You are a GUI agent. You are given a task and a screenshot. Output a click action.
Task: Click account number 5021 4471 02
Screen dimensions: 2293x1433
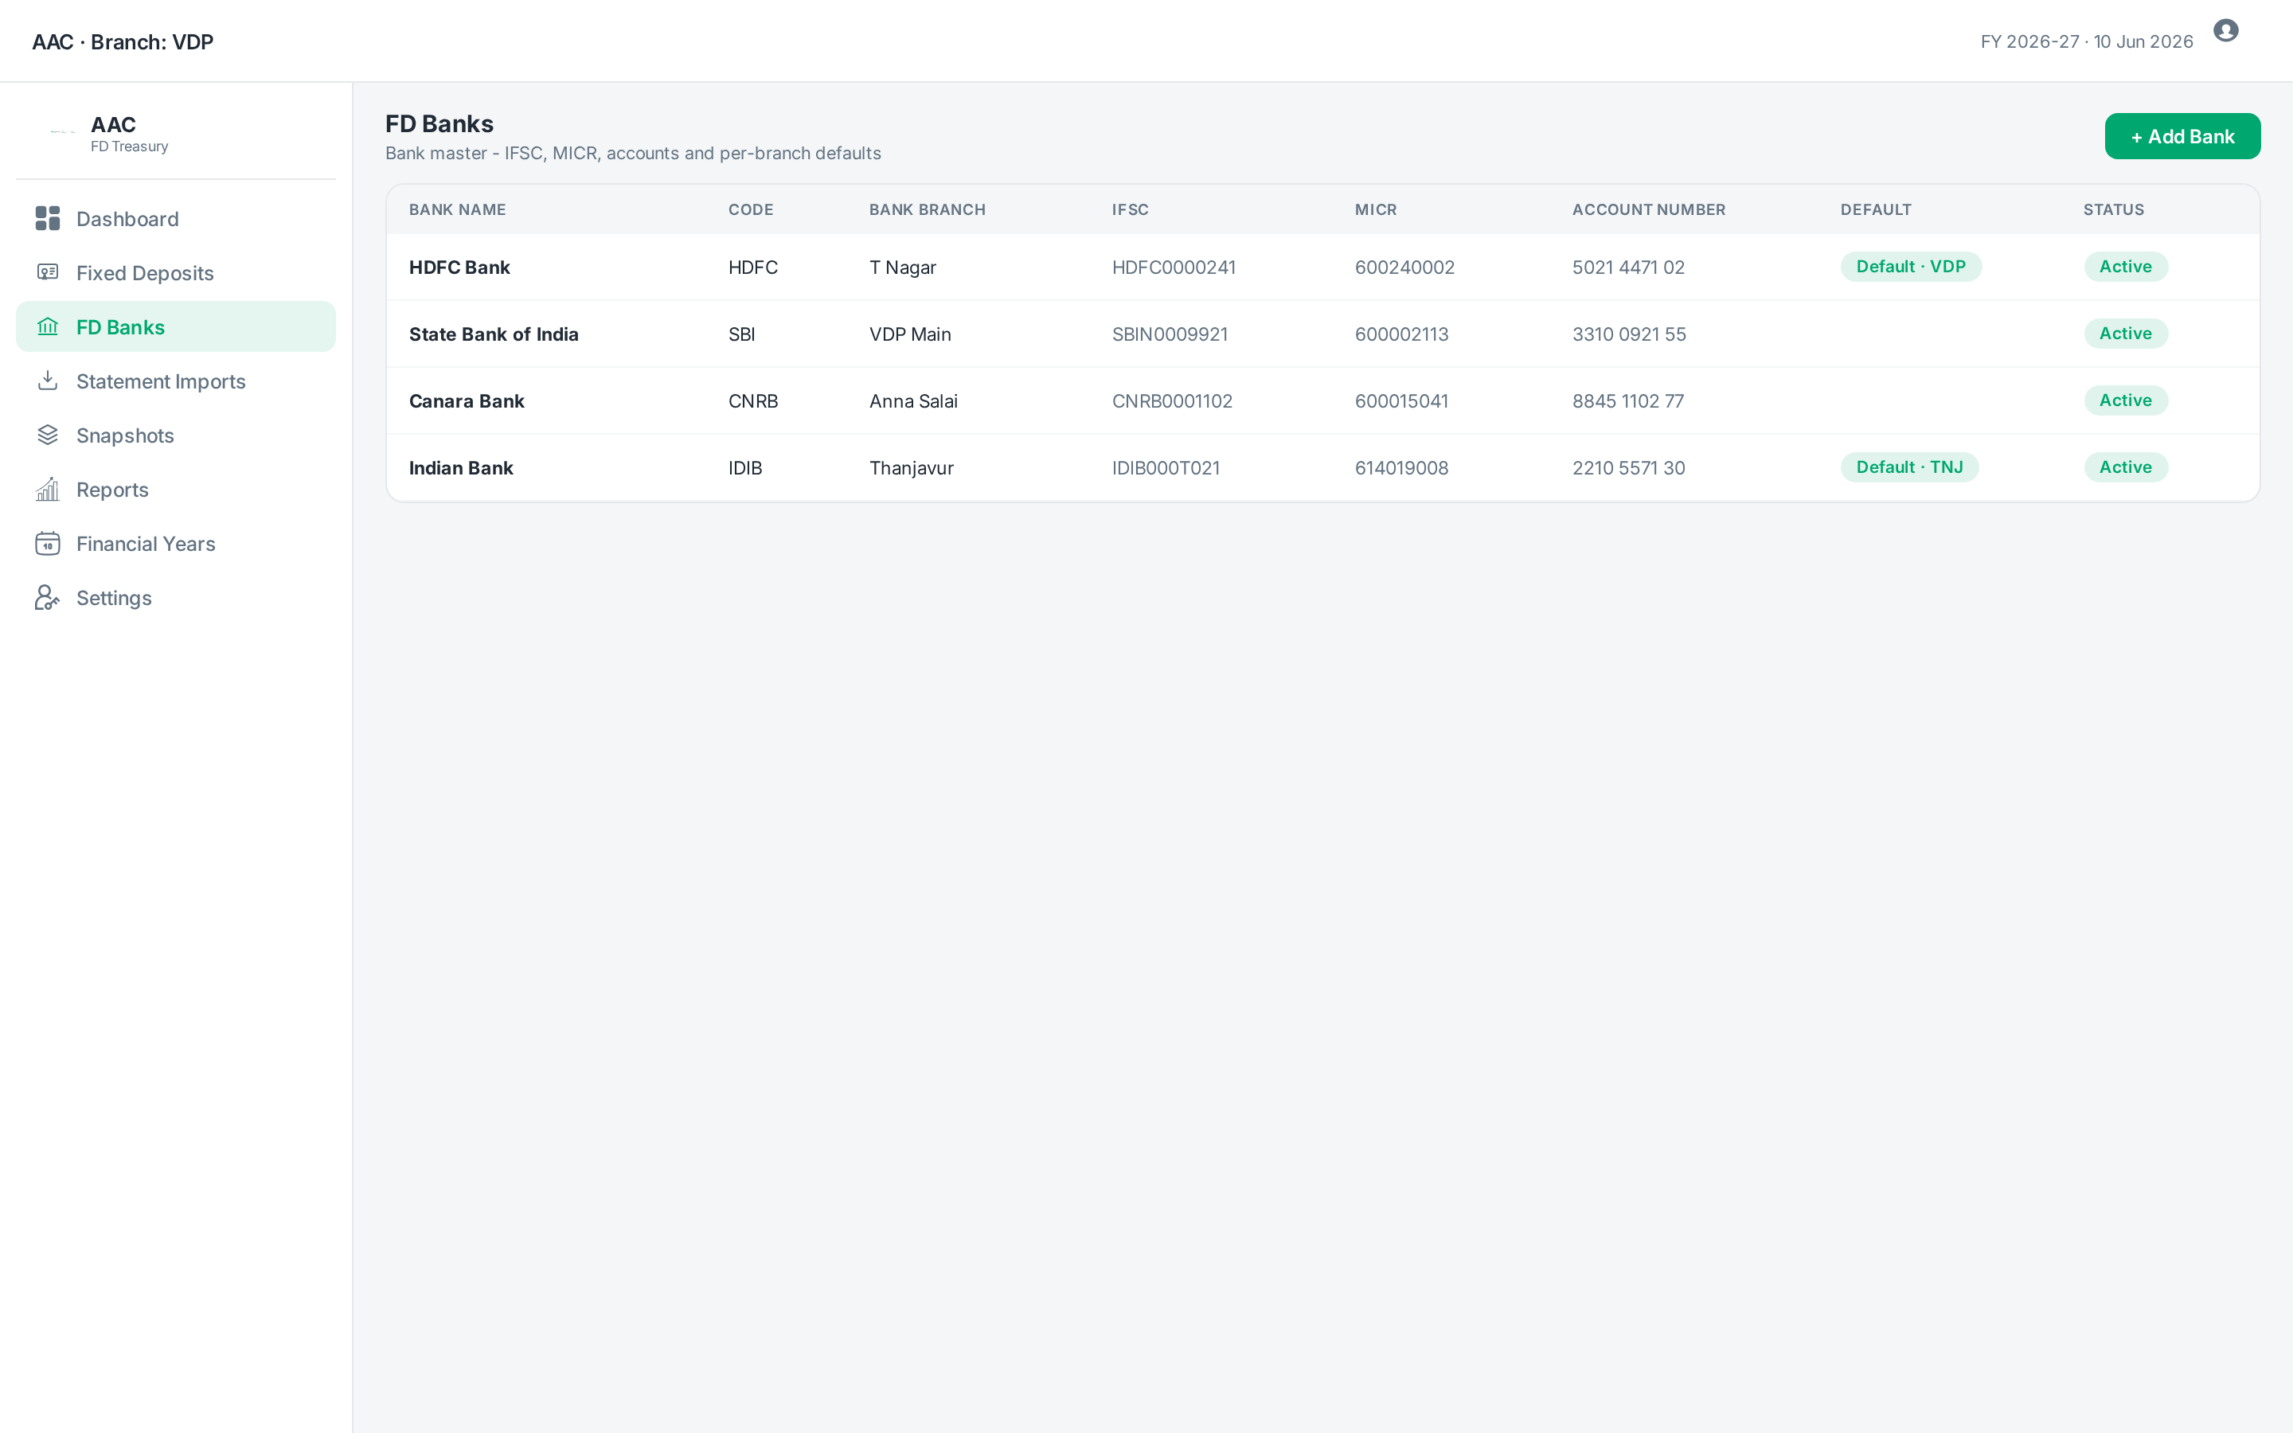click(1629, 267)
